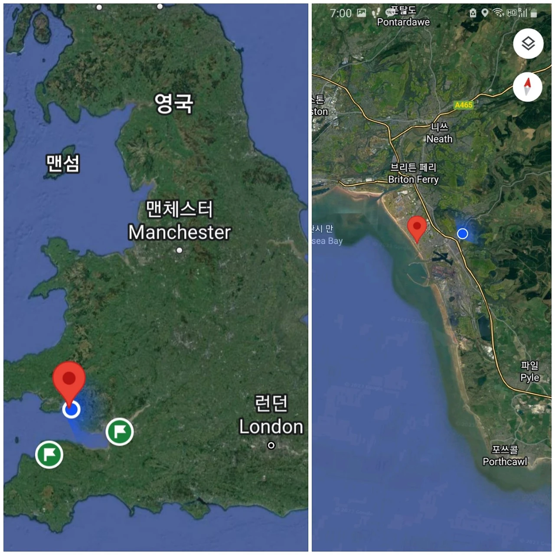Image resolution: width=555 pixels, height=555 pixels.
Task: Tap the 맨섬 Isle of Man label
Action: click(x=63, y=164)
